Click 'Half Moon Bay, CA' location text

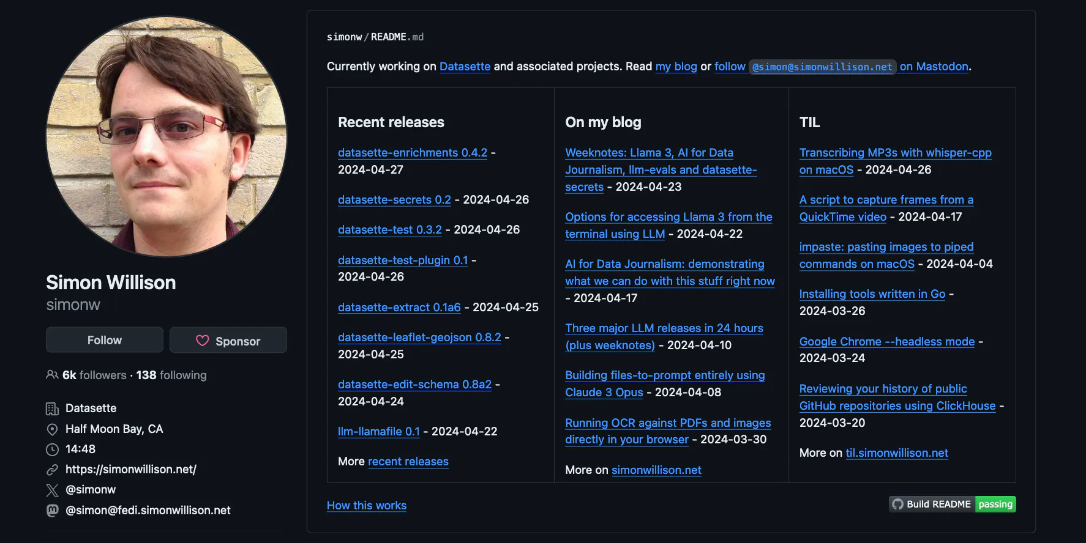pos(114,429)
